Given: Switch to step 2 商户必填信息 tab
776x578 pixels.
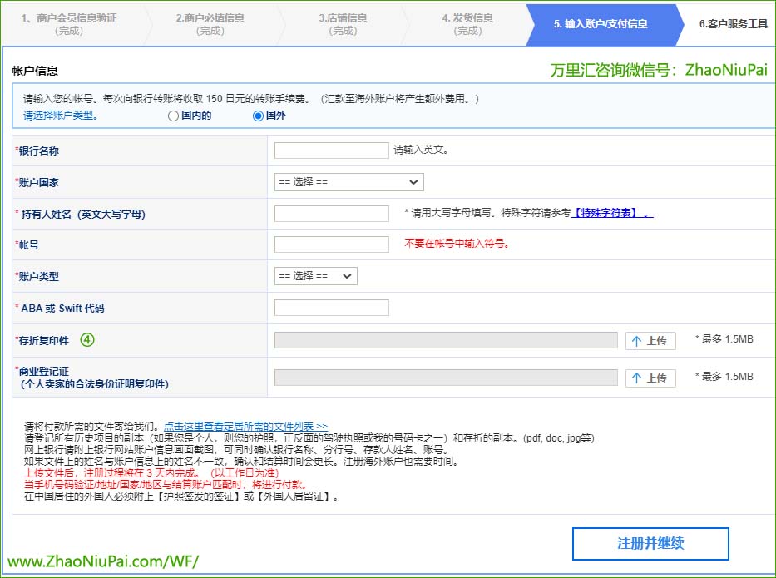Looking at the screenshot, I should tap(210, 24).
